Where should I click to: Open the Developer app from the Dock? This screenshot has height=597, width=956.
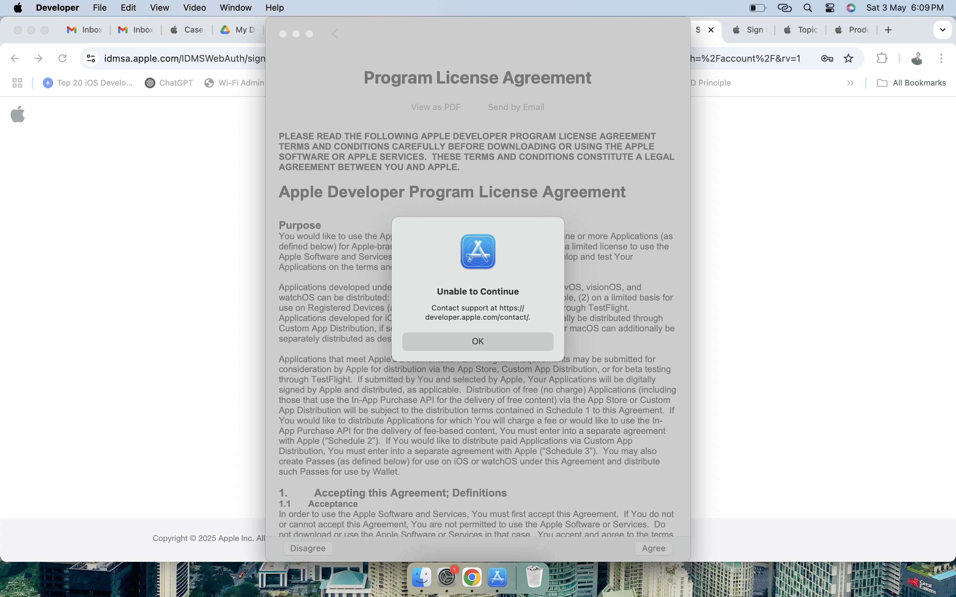click(x=497, y=577)
